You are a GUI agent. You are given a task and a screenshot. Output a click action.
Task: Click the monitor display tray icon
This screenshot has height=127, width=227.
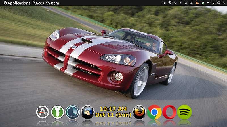point(219,3)
